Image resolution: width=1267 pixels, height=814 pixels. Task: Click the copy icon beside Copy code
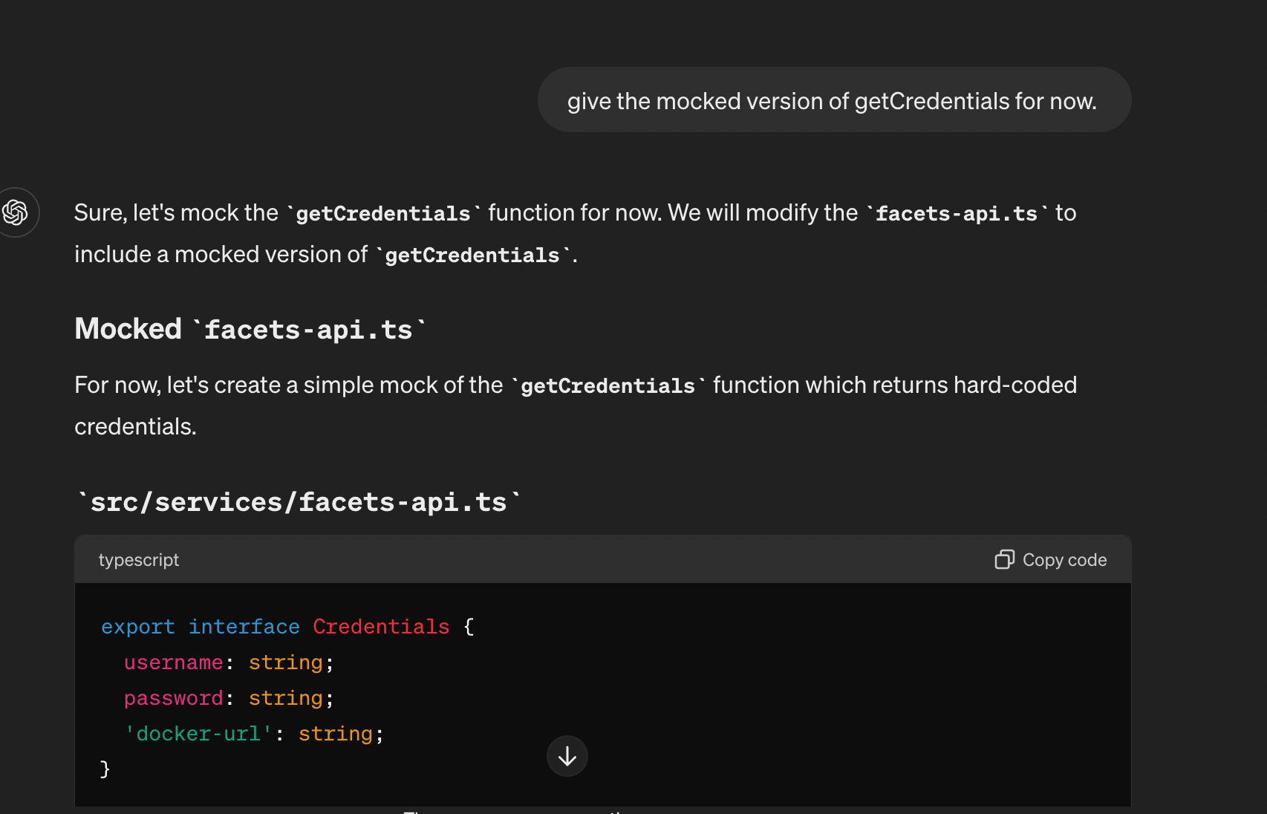(x=1004, y=559)
